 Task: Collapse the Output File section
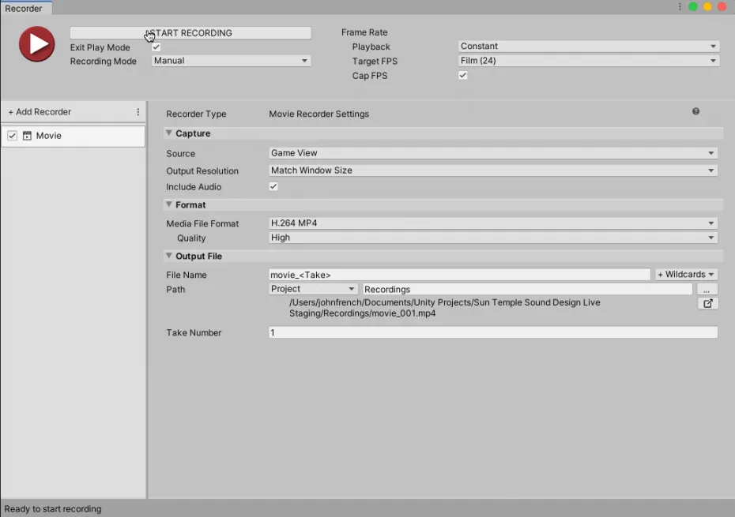coord(168,255)
